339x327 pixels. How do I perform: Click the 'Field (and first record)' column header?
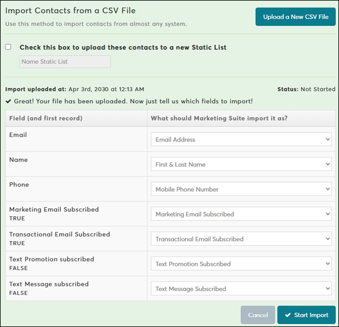46,119
